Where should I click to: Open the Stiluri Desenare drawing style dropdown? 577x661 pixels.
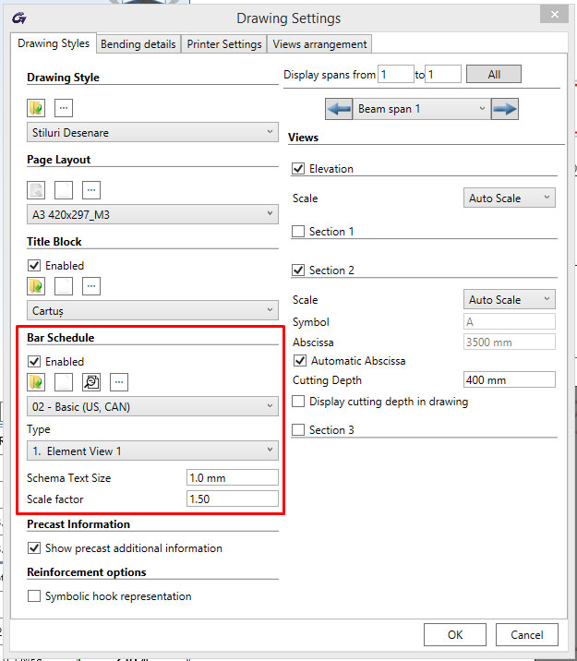pyautogui.click(x=152, y=133)
